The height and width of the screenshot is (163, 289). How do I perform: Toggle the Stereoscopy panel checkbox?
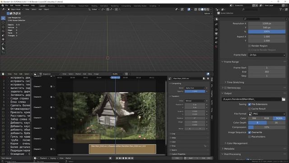pos(225,88)
